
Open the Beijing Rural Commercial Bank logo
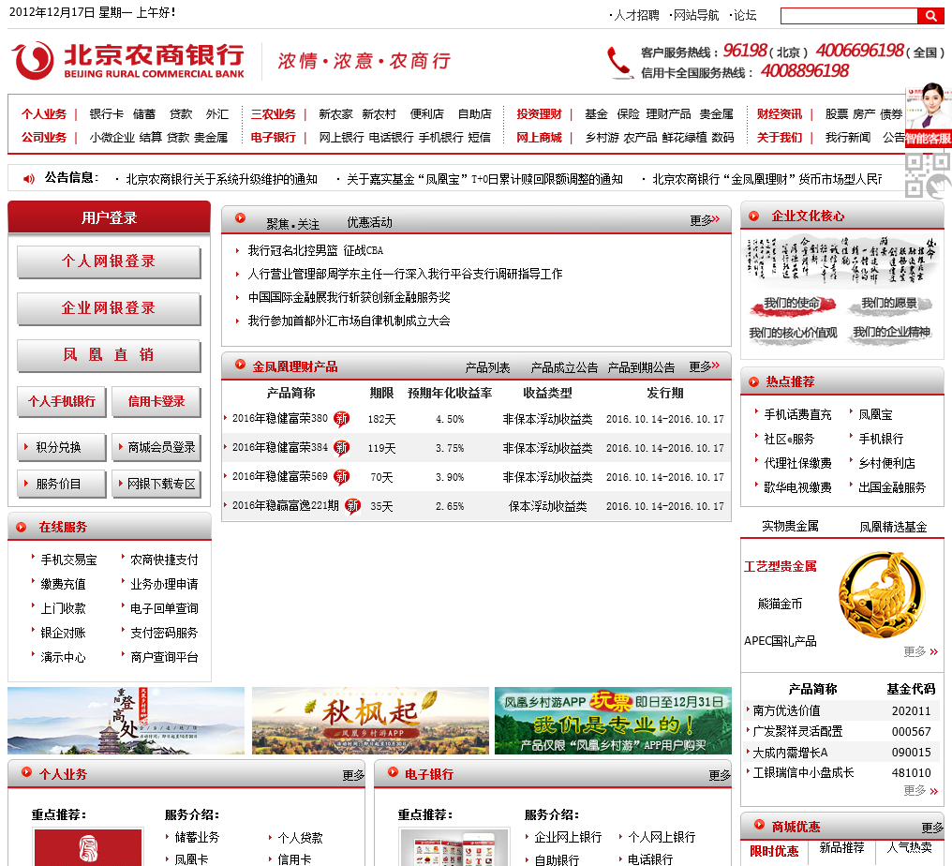(x=128, y=61)
